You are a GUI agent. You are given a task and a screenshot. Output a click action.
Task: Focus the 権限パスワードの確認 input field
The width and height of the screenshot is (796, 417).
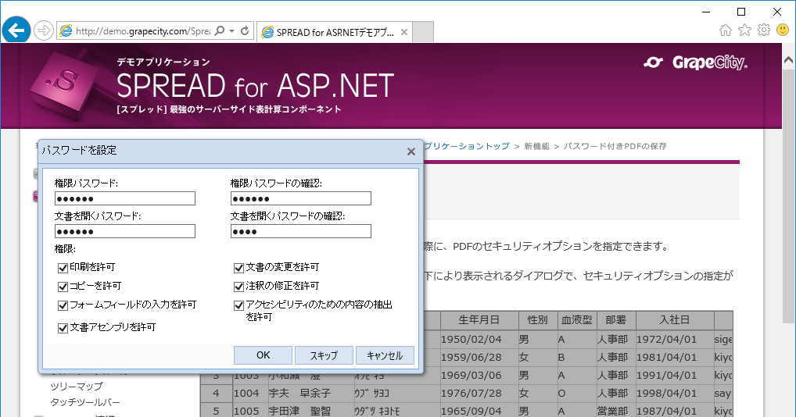(x=300, y=198)
